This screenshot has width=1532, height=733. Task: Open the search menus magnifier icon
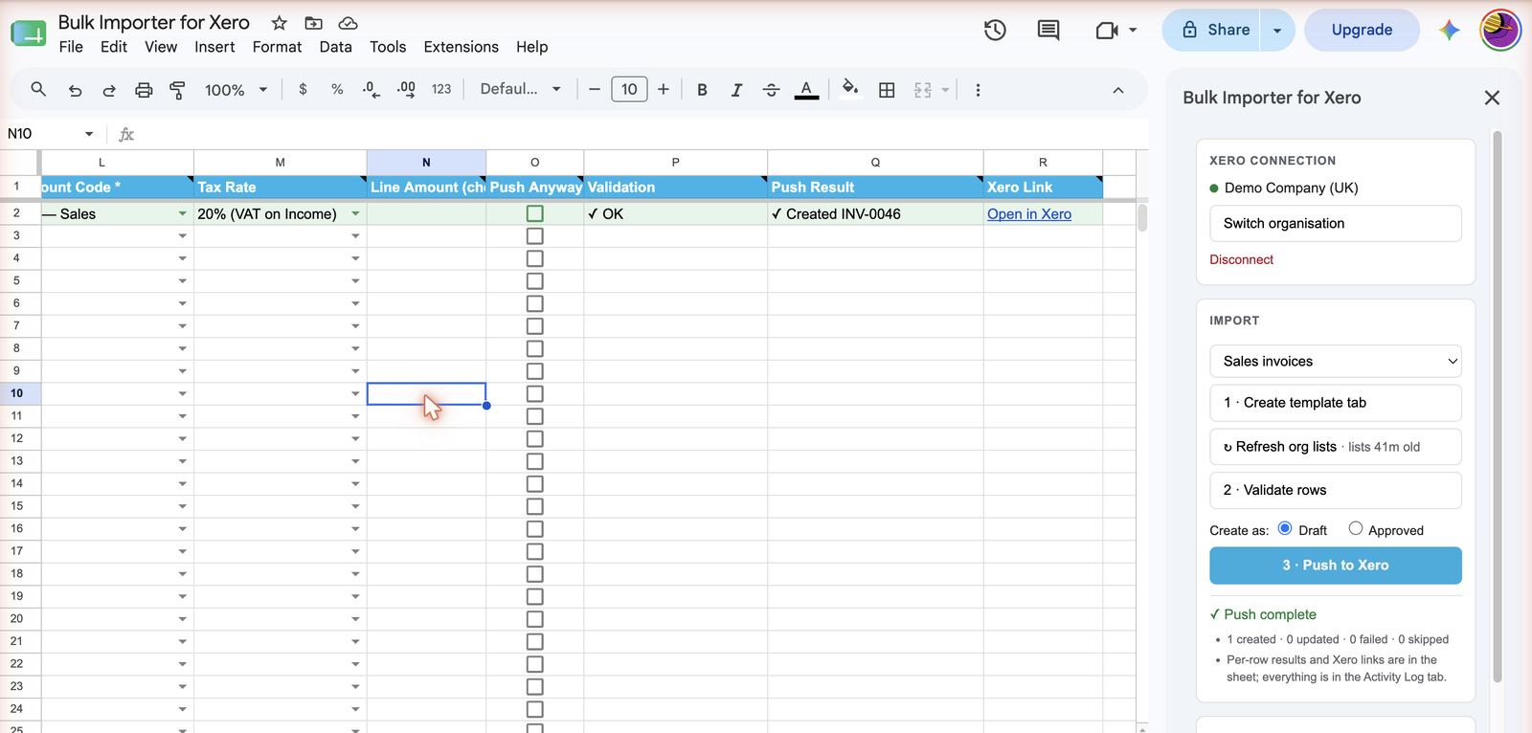click(38, 89)
